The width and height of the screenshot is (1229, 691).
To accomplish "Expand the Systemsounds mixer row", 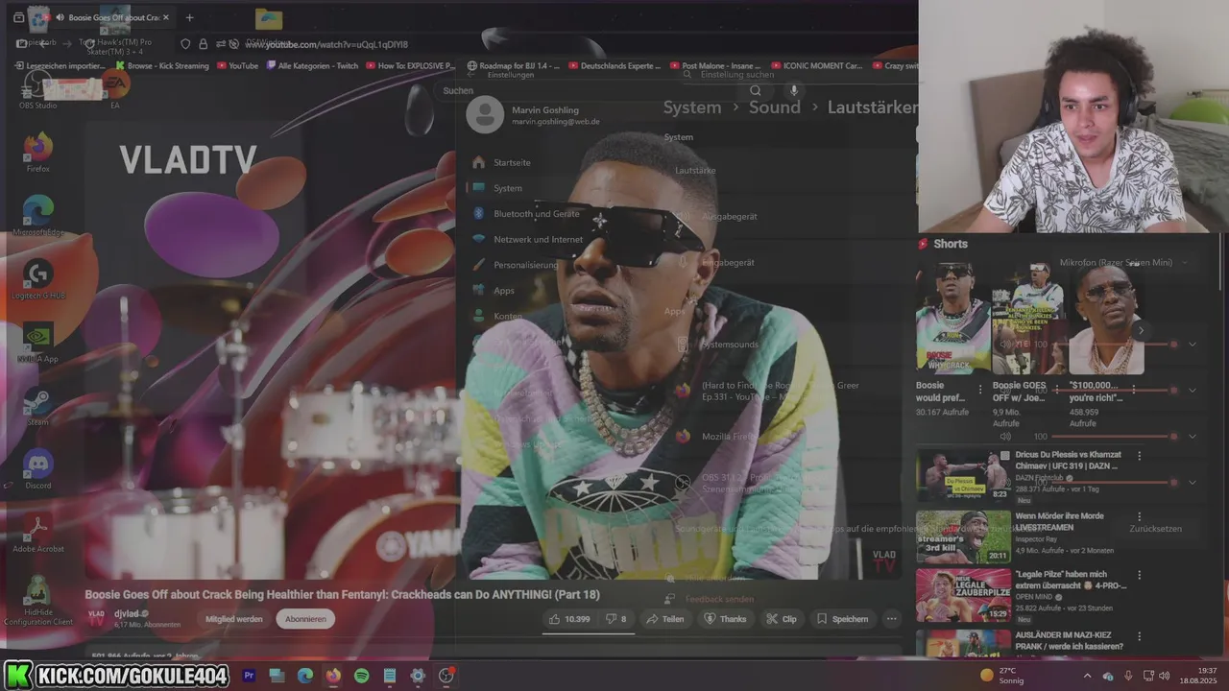I will pyautogui.click(x=1193, y=345).
